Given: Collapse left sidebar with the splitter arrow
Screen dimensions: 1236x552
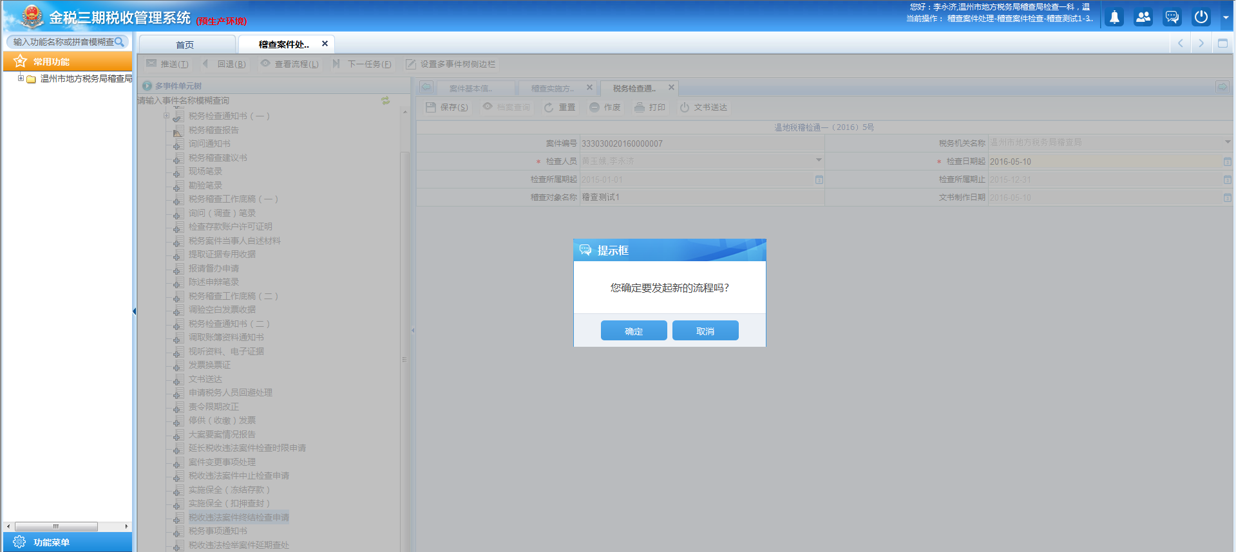Looking at the screenshot, I should click(134, 311).
